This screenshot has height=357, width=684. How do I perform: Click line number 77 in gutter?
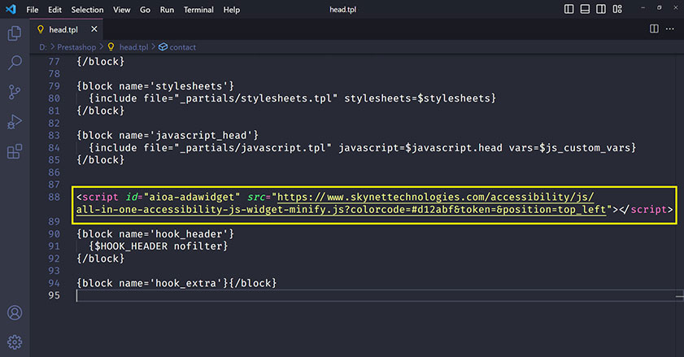point(54,62)
